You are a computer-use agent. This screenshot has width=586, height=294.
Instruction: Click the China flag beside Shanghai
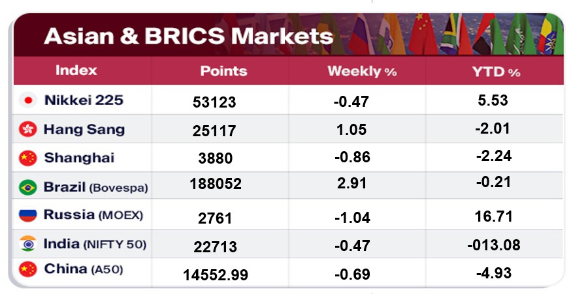click(27, 158)
